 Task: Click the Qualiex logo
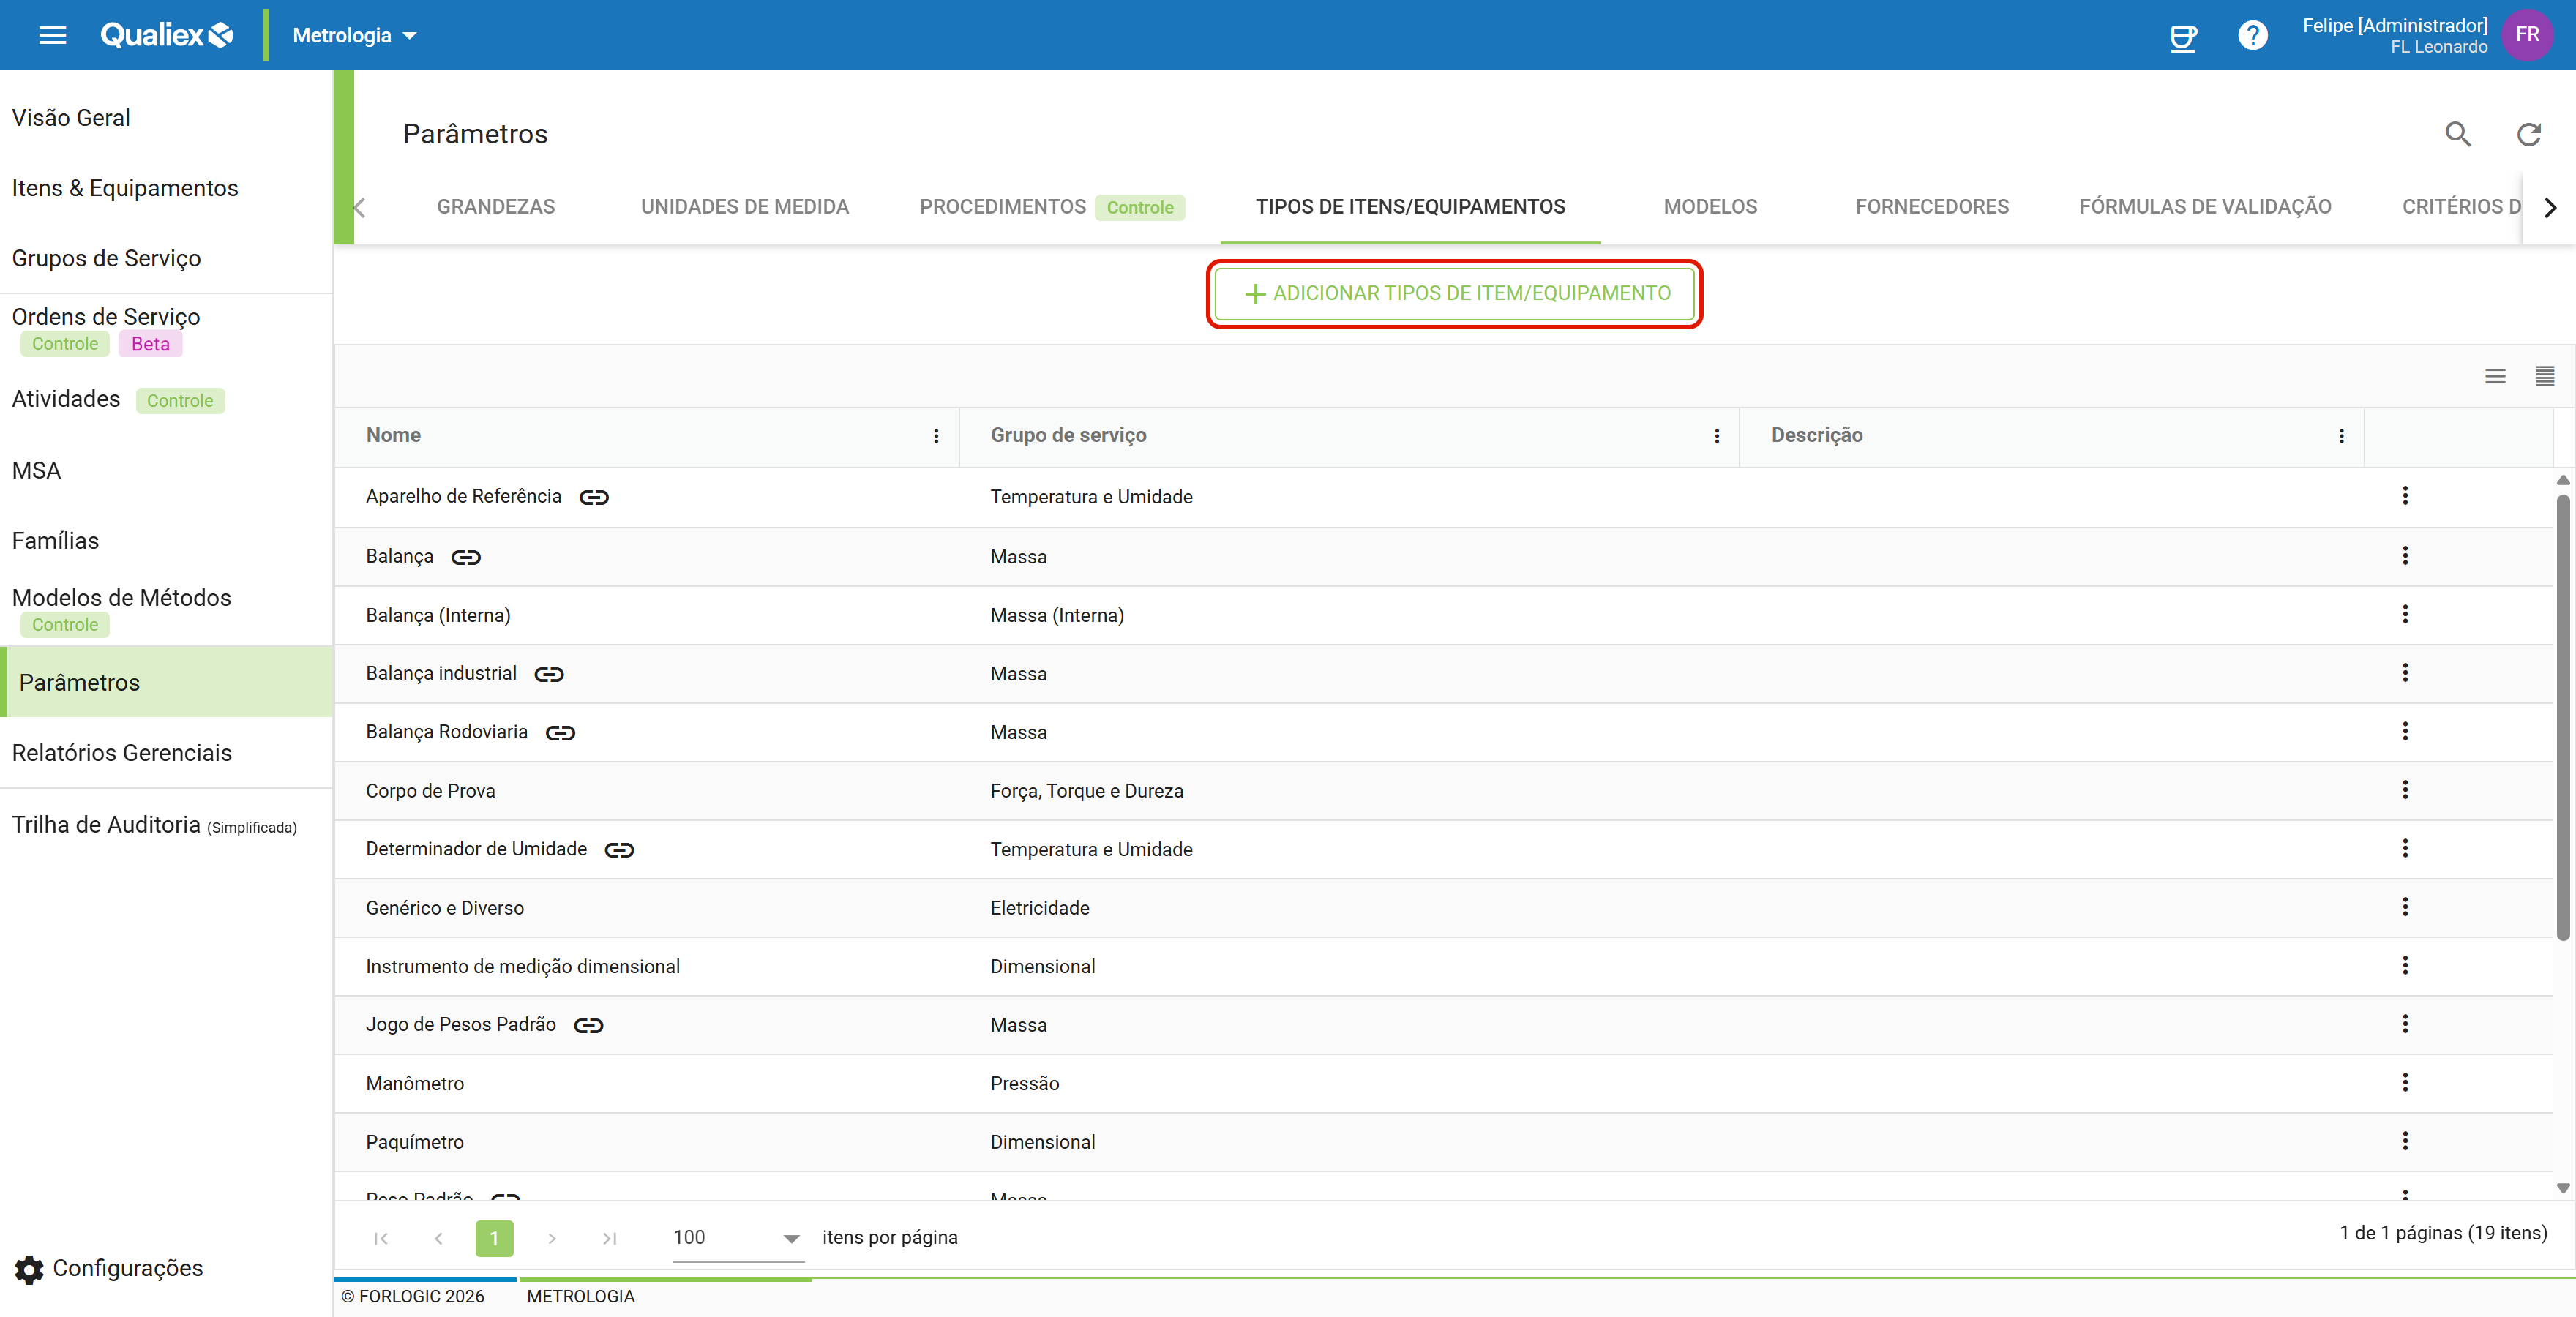tap(167, 35)
